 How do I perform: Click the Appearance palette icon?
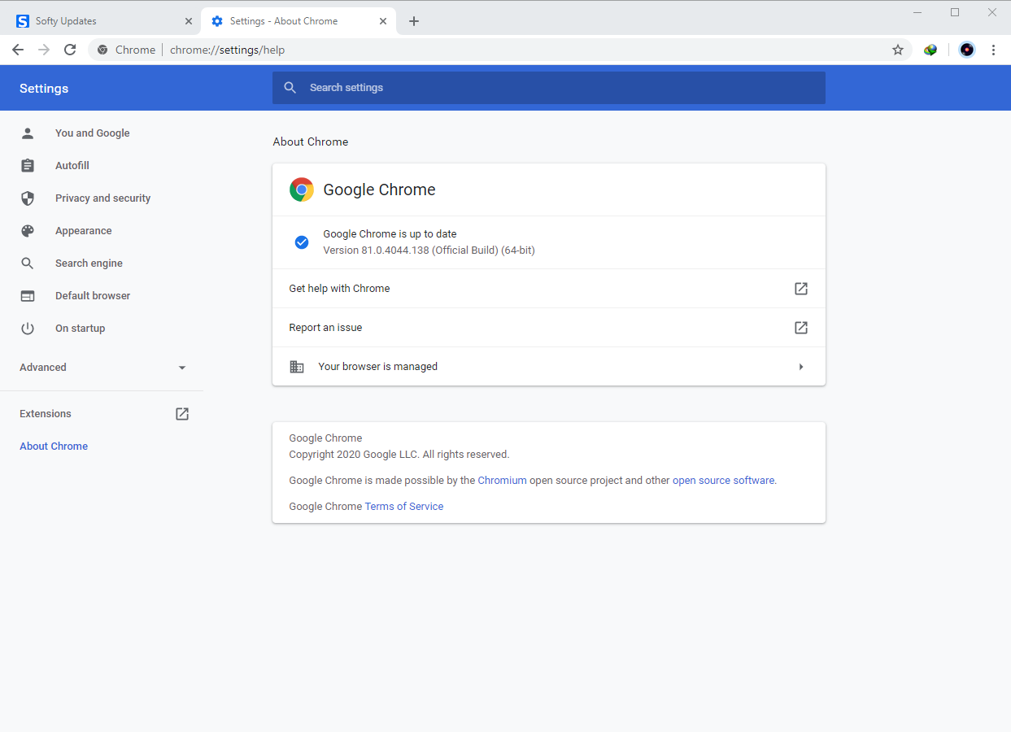[28, 231]
